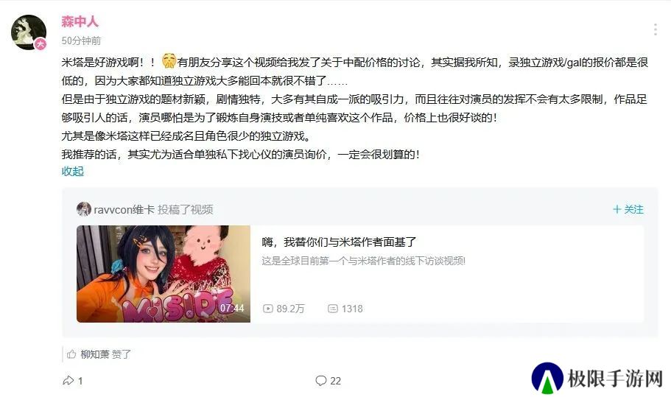This screenshot has height=397, width=671.
Task: Follow ravvcon维卡 with + 关注
Action: [628, 209]
